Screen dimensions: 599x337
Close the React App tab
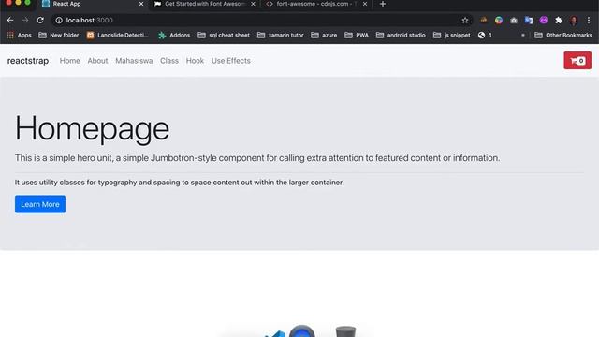(141, 4)
